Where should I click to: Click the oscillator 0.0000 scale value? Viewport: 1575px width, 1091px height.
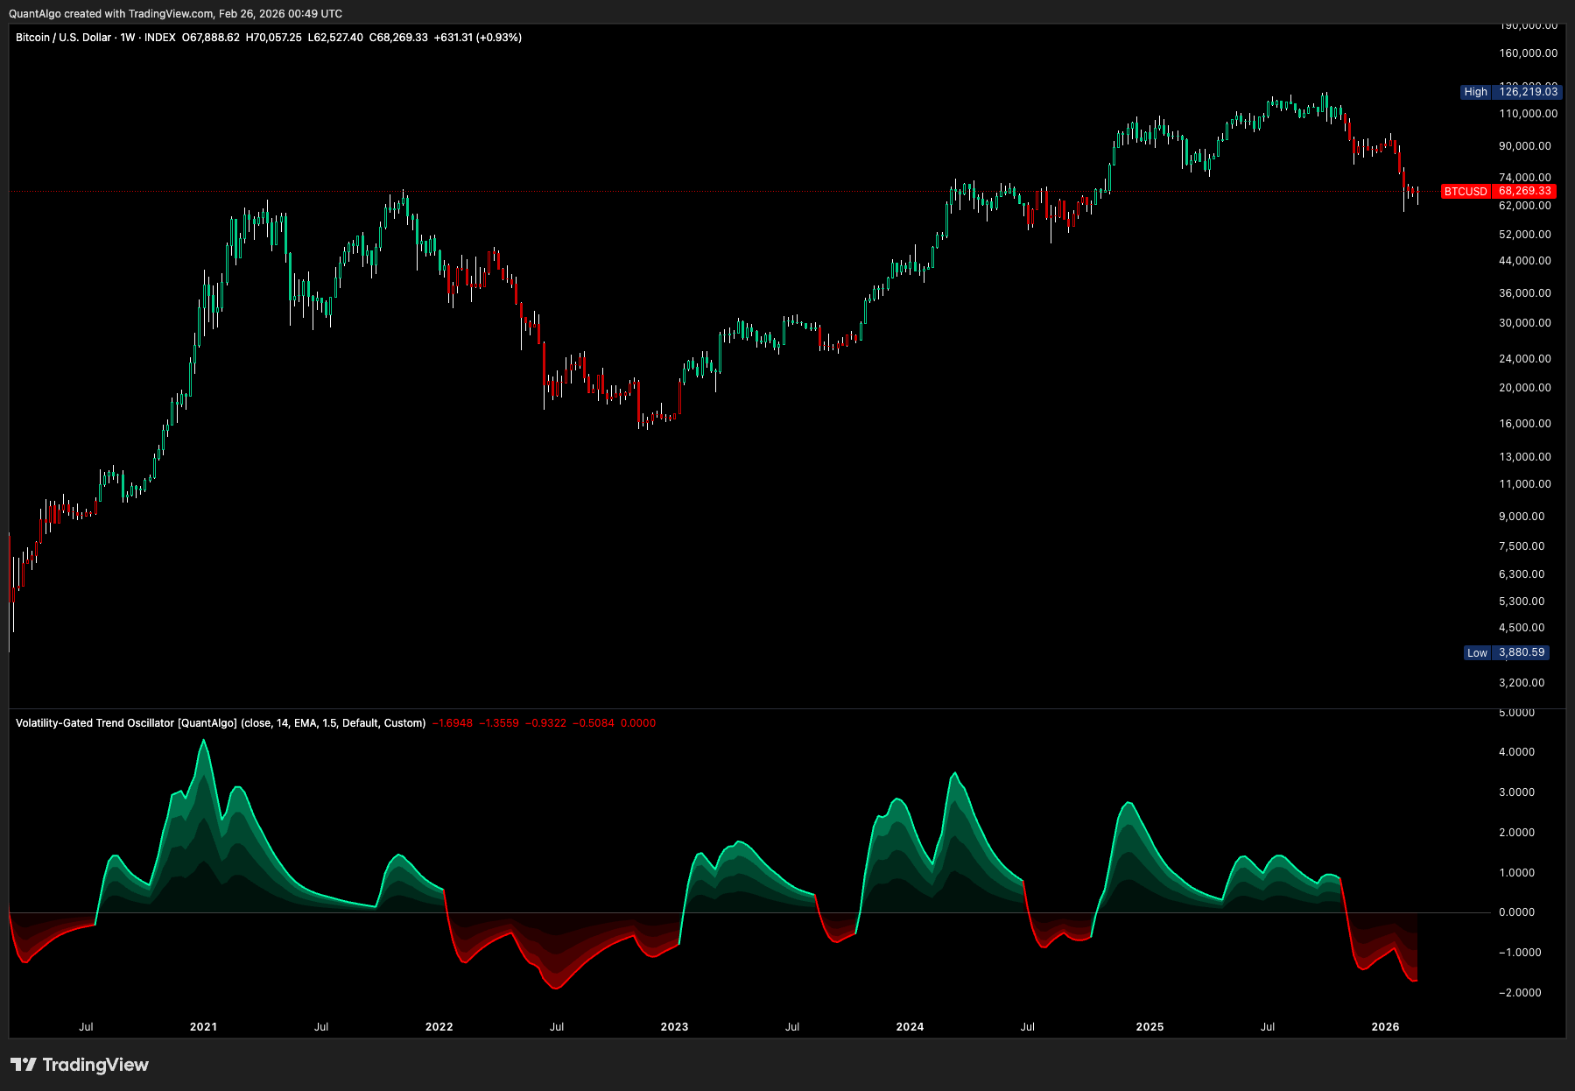click(1516, 912)
